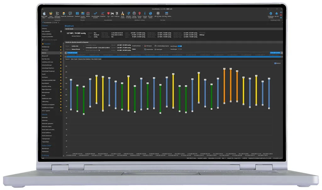Open the Trainings Routen map pin

pyautogui.click(x=139, y=14)
